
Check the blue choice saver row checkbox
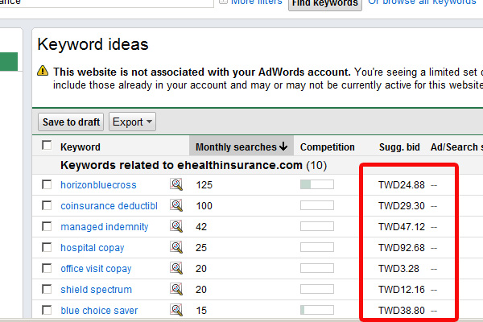click(x=47, y=310)
